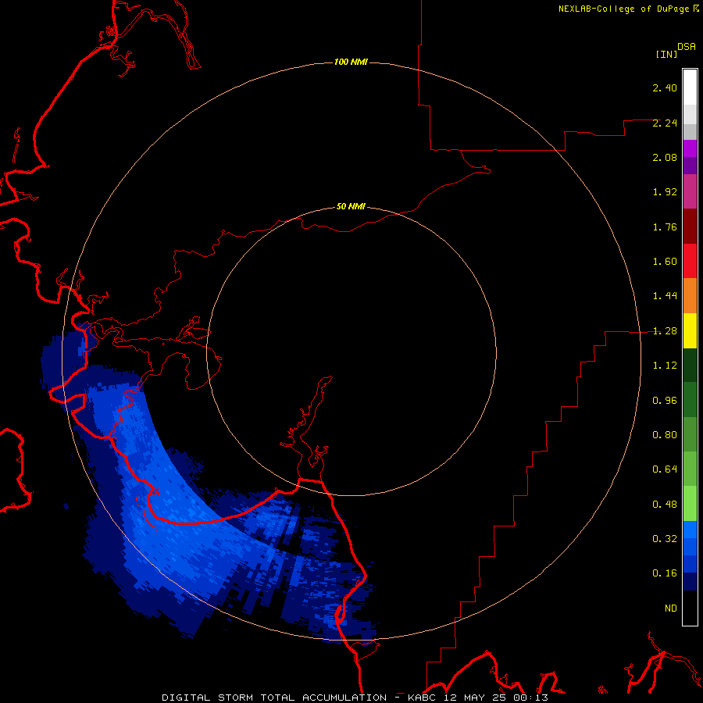Select the 1.44 legend value
Viewport: 703px width, 703px height.
665,296
